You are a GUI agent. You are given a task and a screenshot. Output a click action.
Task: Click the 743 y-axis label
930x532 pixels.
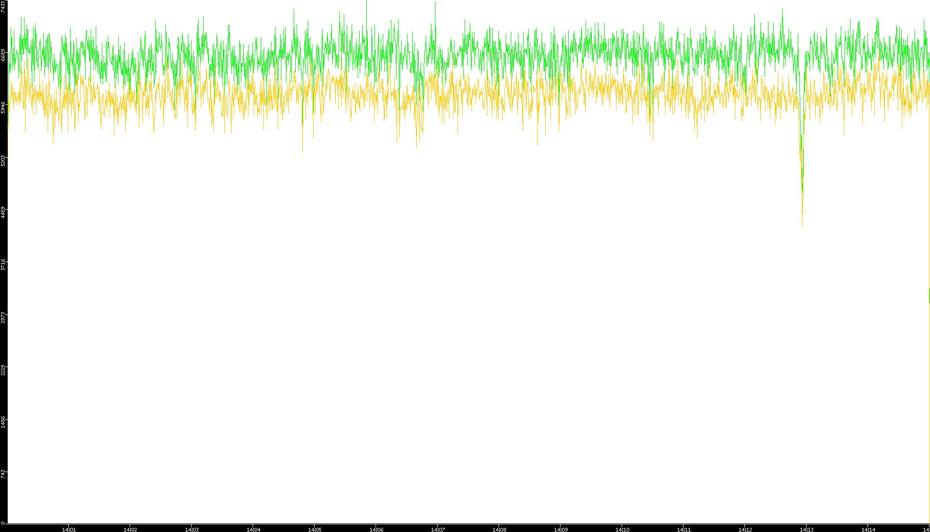pos(3,475)
